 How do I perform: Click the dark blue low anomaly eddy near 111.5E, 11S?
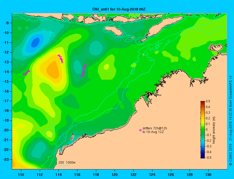pyautogui.click(x=35, y=42)
